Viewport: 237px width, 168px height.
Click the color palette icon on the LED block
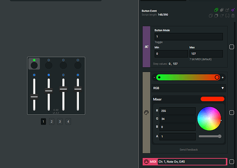[146, 113]
